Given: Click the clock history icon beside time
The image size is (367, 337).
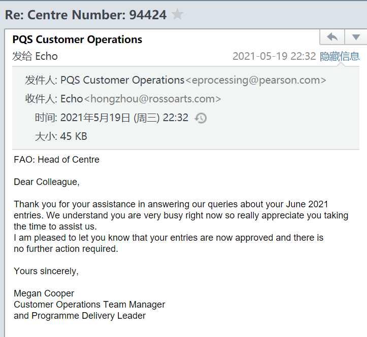Looking at the screenshot, I should point(201,118).
